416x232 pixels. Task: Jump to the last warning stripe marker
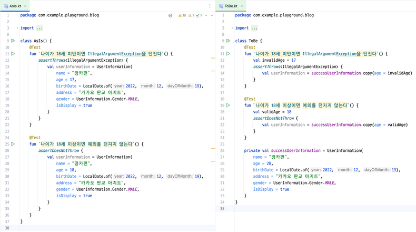pyautogui.click(x=213, y=161)
